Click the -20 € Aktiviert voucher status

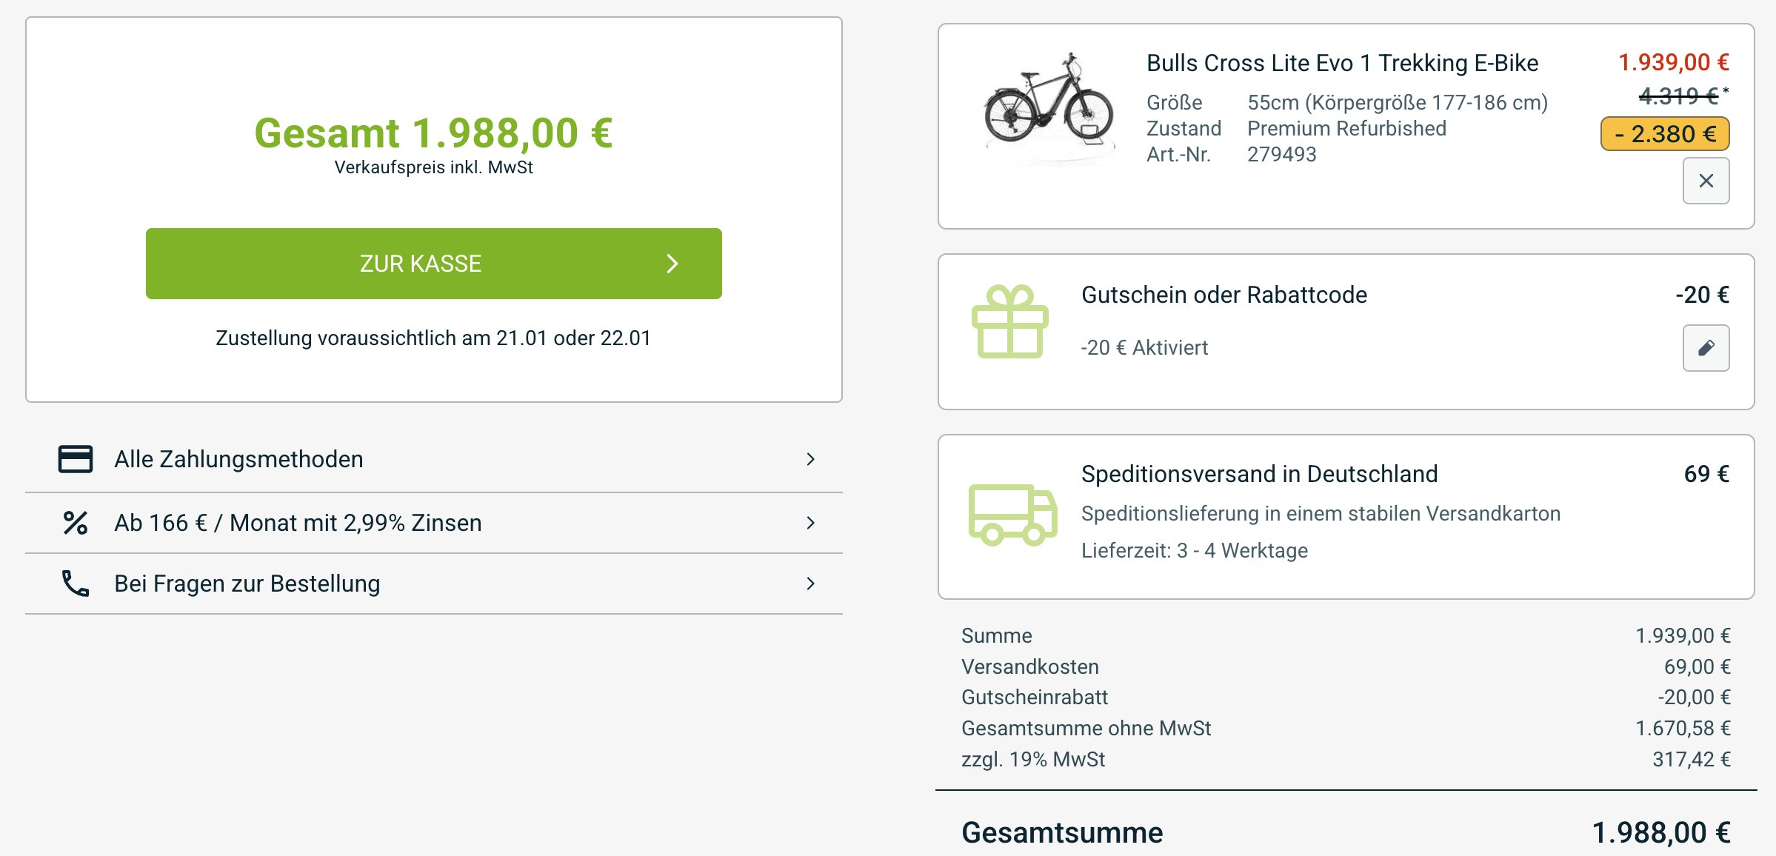pos(1144,348)
